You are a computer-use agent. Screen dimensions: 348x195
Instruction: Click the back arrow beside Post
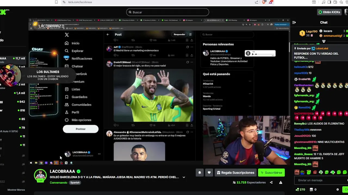(108, 34)
